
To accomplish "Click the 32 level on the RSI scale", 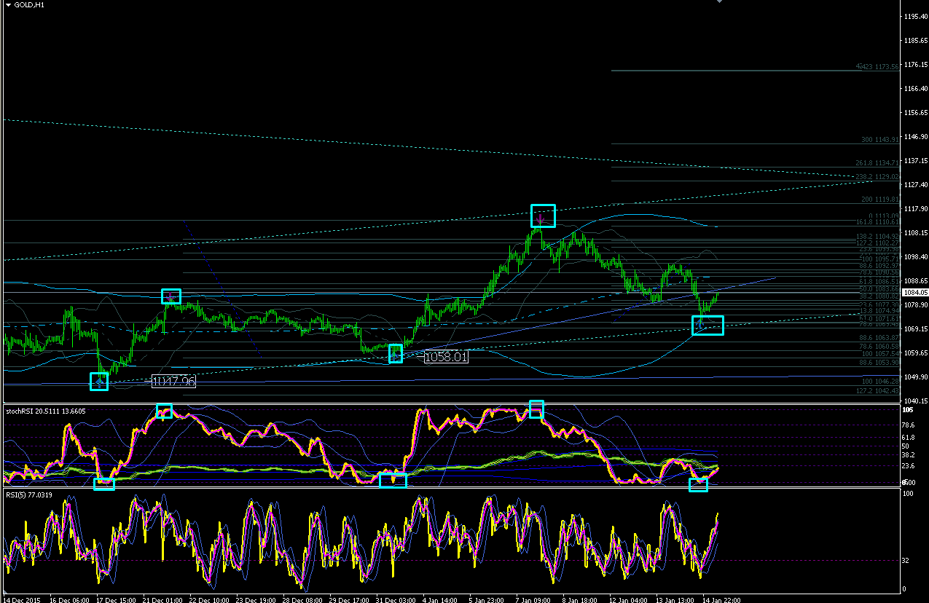I will coord(906,560).
